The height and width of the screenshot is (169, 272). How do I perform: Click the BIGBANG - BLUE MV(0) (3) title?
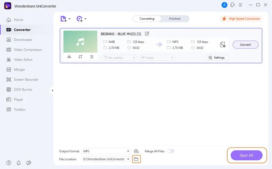[x=121, y=34]
